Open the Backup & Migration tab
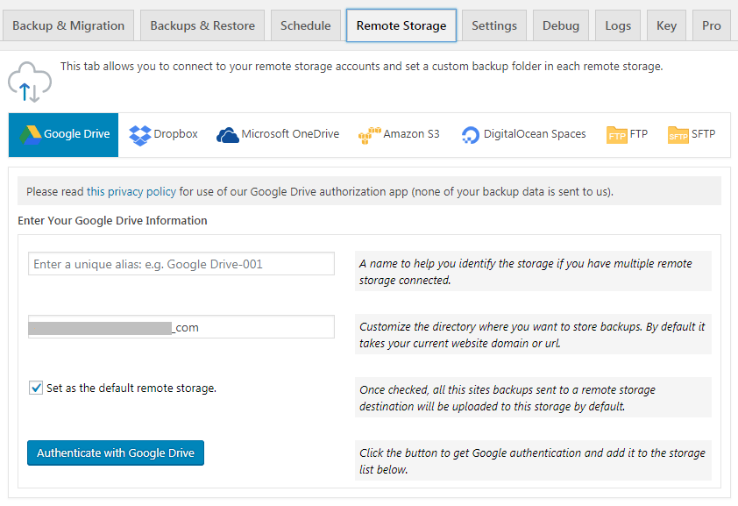This screenshot has width=738, height=506. tap(68, 25)
